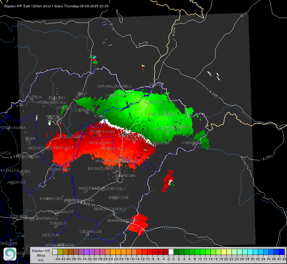Pick the dark green swatch between 0 and 2
The width and height of the screenshot is (287, 264).
point(176,252)
